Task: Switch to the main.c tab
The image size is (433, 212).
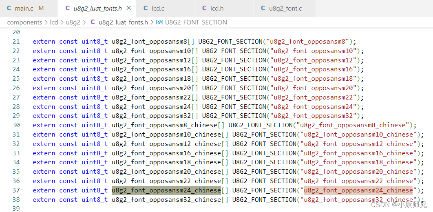Action: pos(29,8)
